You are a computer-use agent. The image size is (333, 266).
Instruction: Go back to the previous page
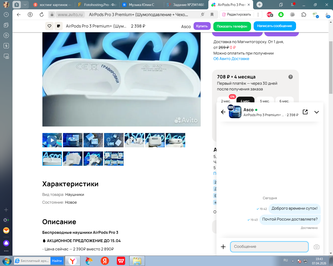pos(19,15)
